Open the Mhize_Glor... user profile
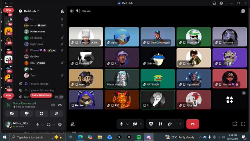 (18, 124)
